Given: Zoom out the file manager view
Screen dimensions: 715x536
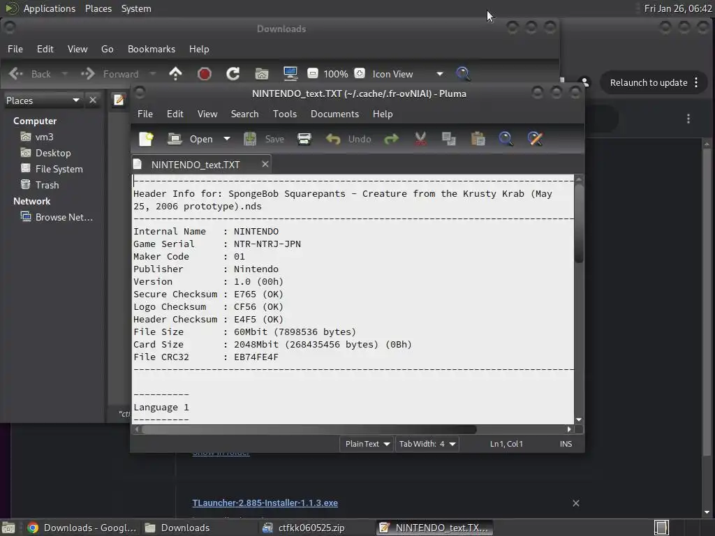Looking at the screenshot, I should click(x=313, y=73).
